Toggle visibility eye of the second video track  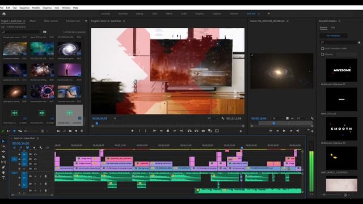point(35,159)
